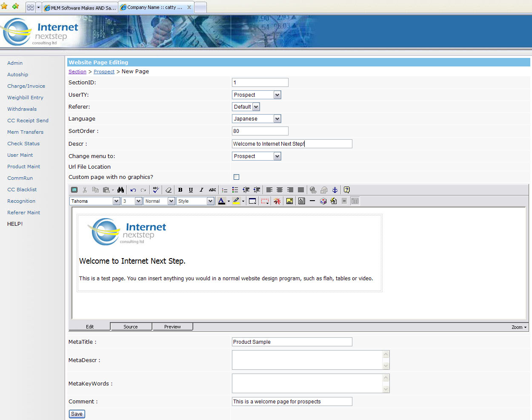
Task: Switch to the Source tab
Action: (x=131, y=327)
